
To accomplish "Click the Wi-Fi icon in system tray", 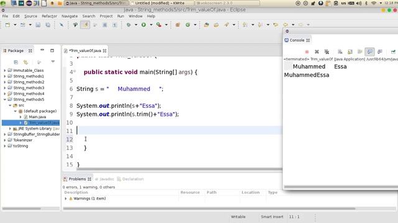I will coord(374,3).
